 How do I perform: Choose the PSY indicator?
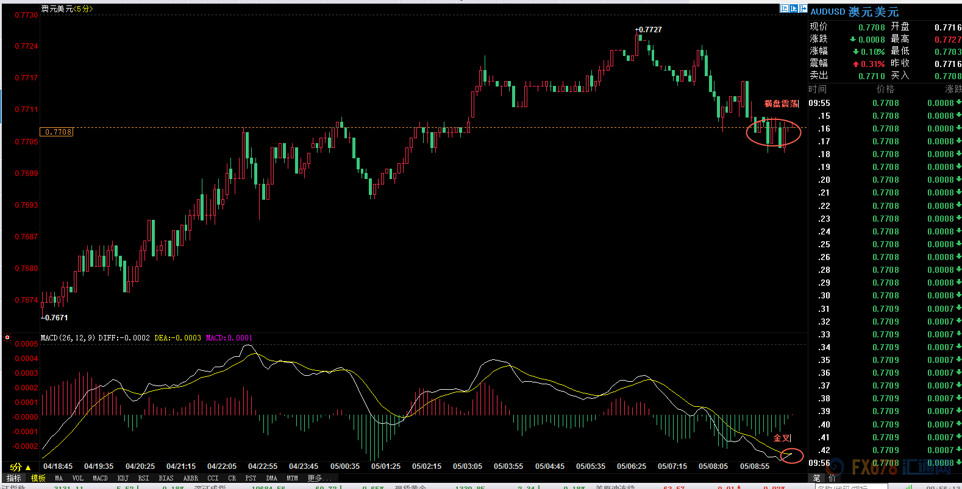click(251, 479)
